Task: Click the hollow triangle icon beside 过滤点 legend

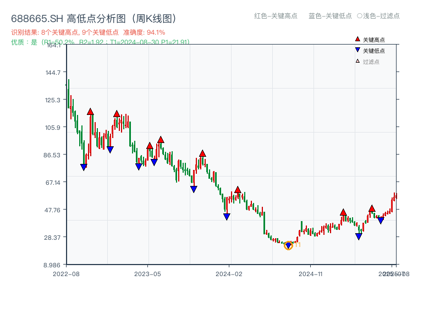Action: 358,61
